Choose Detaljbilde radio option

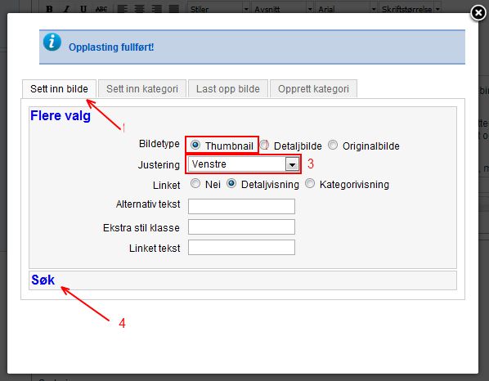[x=264, y=145]
